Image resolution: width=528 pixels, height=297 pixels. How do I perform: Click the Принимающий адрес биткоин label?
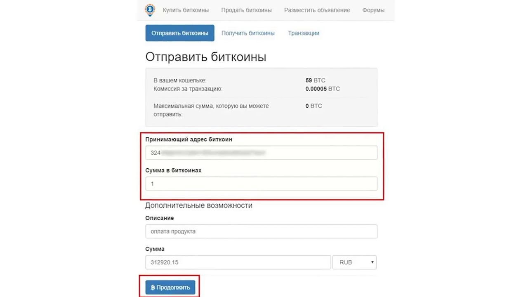tap(189, 139)
